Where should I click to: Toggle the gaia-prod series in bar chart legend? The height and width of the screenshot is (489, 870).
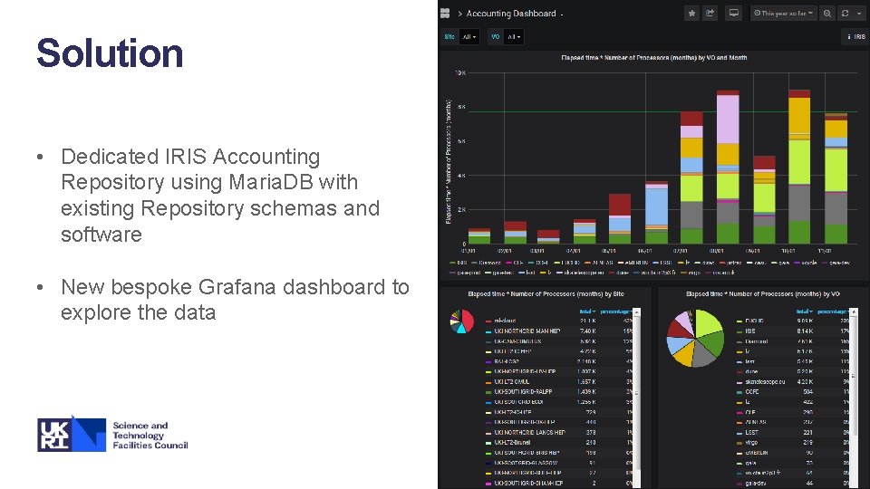(465, 273)
